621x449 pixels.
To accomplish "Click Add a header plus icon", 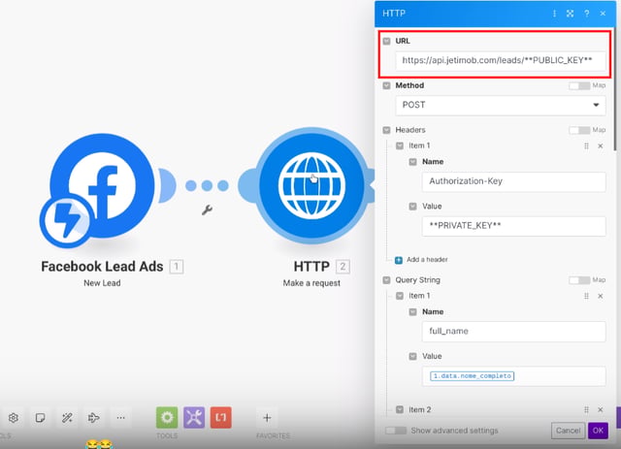I will pyautogui.click(x=399, y=260).
